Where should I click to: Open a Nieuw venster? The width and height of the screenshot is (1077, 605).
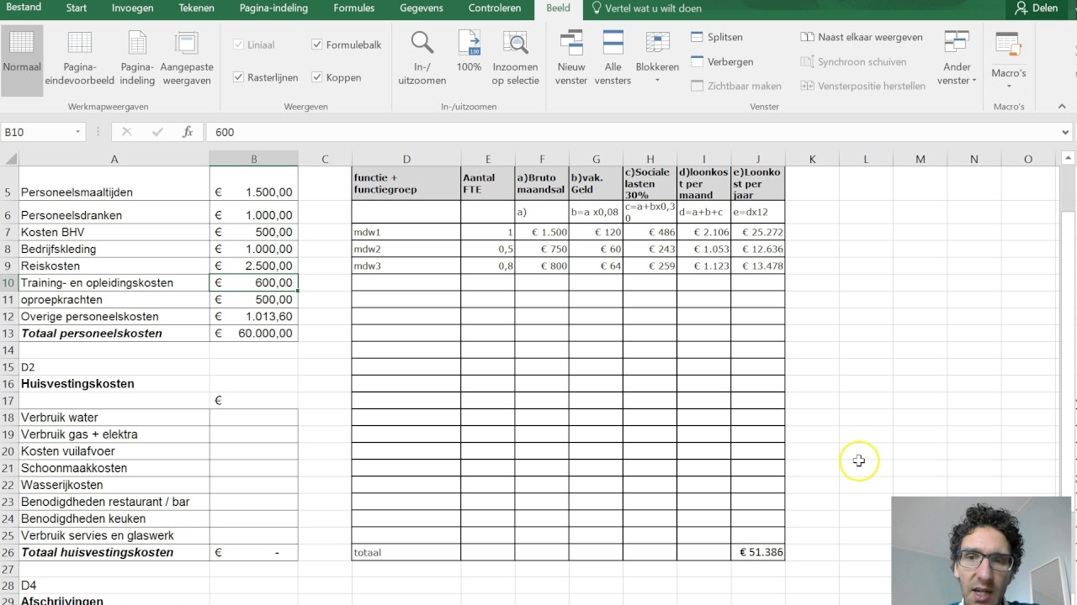click(x=571, y=59)
